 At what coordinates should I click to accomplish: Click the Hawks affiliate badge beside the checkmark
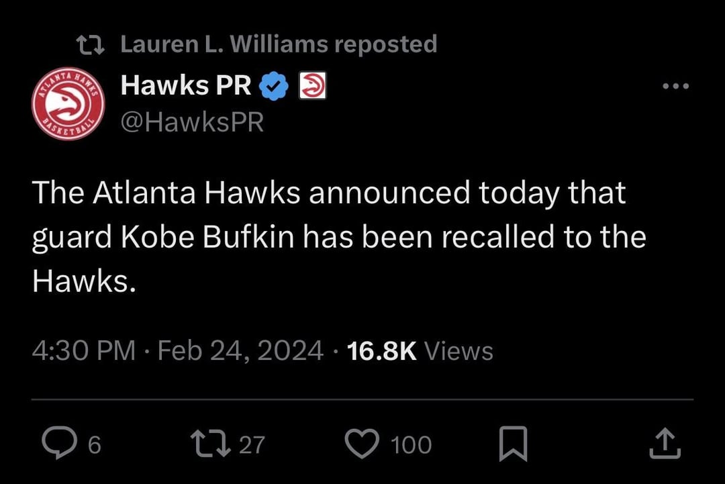(311, 87)
